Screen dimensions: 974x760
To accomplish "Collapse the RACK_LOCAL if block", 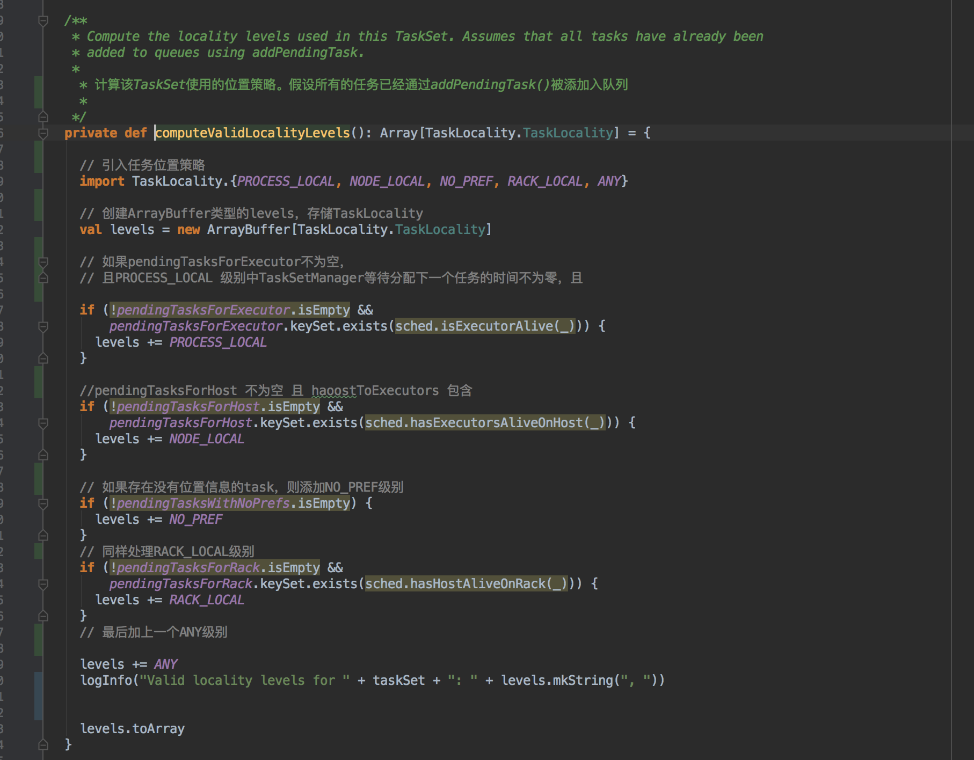I will point(43,583).
